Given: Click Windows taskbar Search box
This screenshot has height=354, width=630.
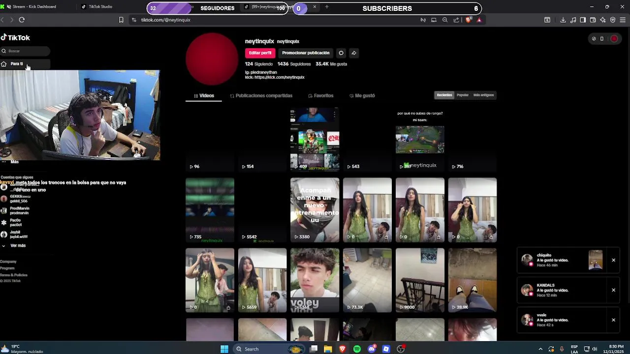Looking at the screenshot, I should click(x=269, y=349).
